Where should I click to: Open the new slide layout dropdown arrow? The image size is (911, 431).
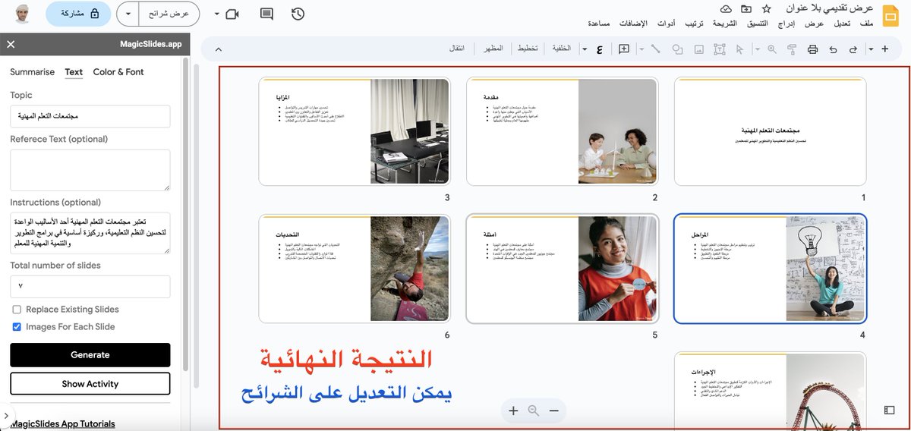(x=870, y=49)
